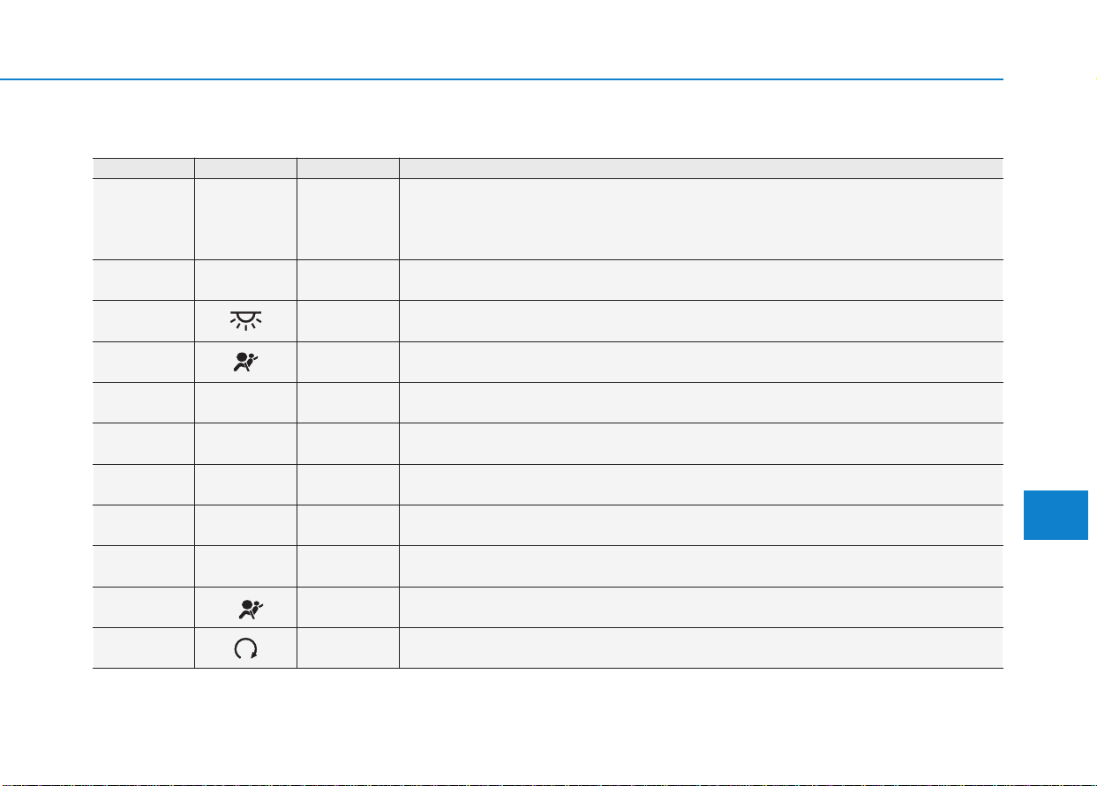Click the wide cell in the circular arrow row
Viewport: 1097px width, 786px height.
[x=701, y=648]
